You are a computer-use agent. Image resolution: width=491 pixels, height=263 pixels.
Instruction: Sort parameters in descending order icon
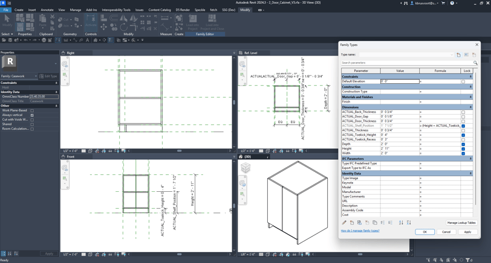click(x=409, y=223)
